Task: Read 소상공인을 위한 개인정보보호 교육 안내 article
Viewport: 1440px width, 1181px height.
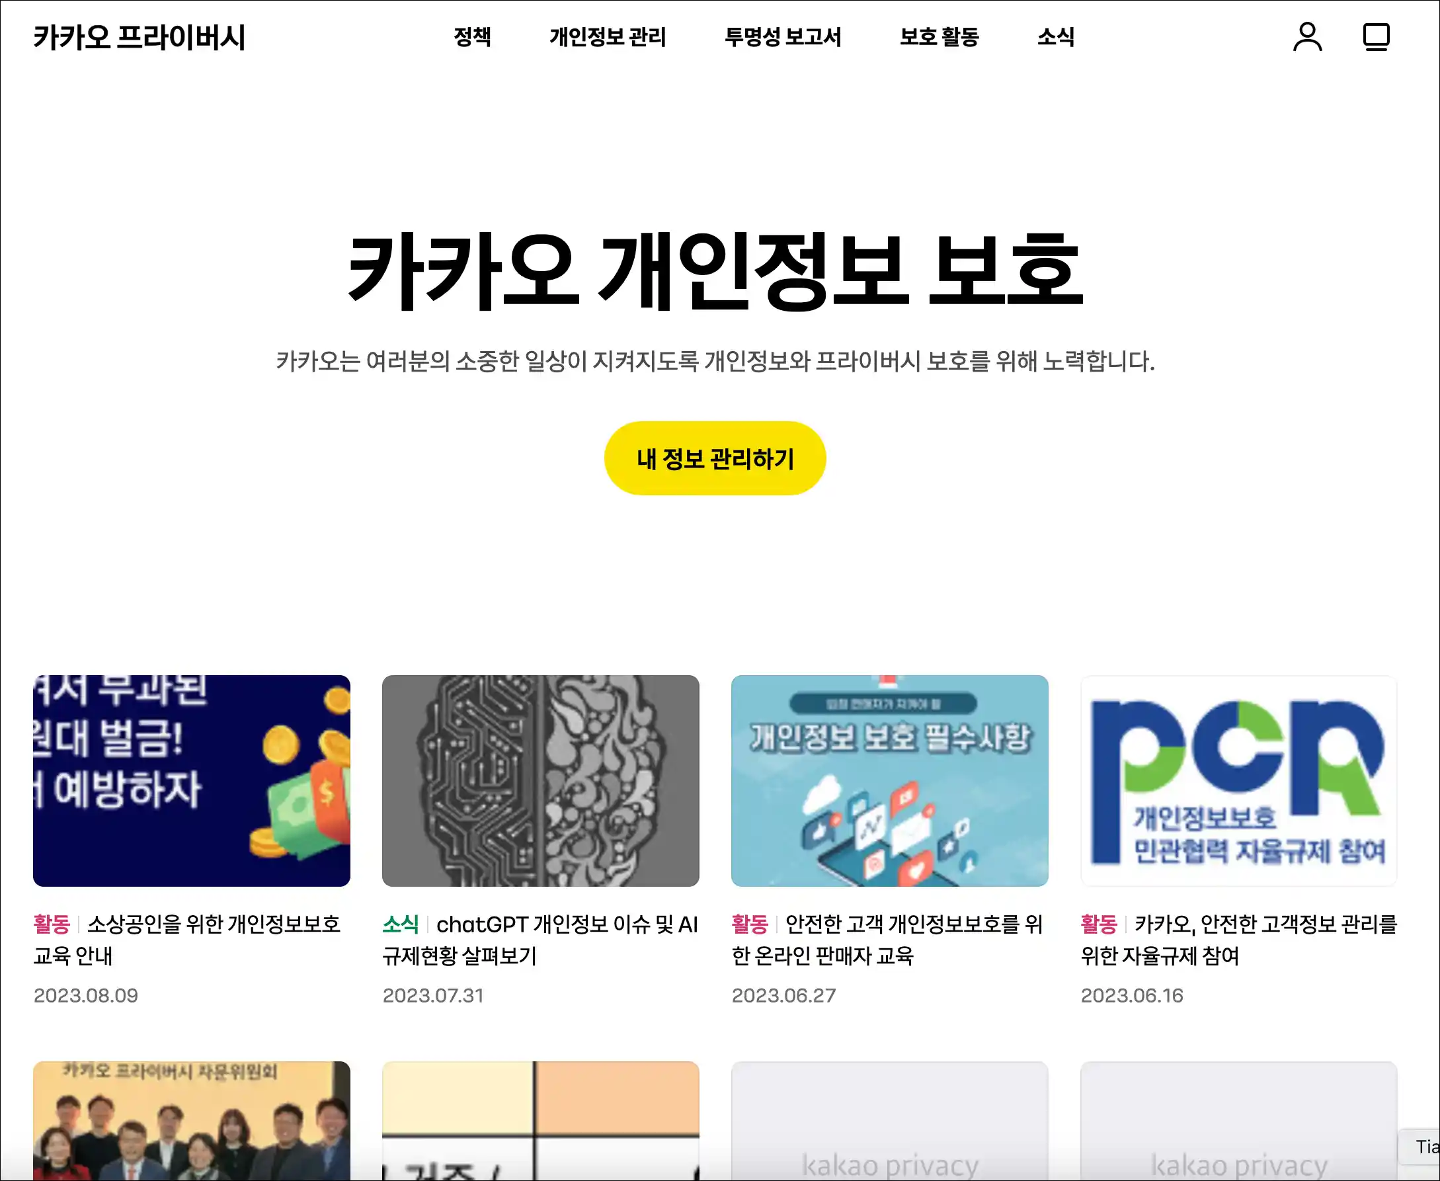Action: pos(187,940)
